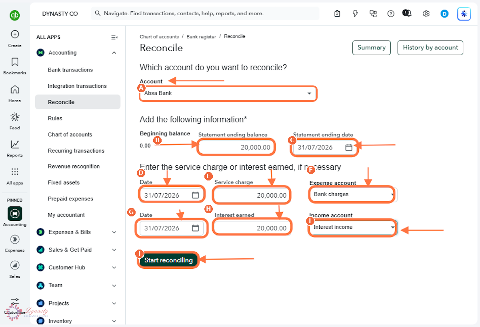Open Income account dropdown Interest income
The height and width of the screenshot is (327, 480).
(353, 227)
